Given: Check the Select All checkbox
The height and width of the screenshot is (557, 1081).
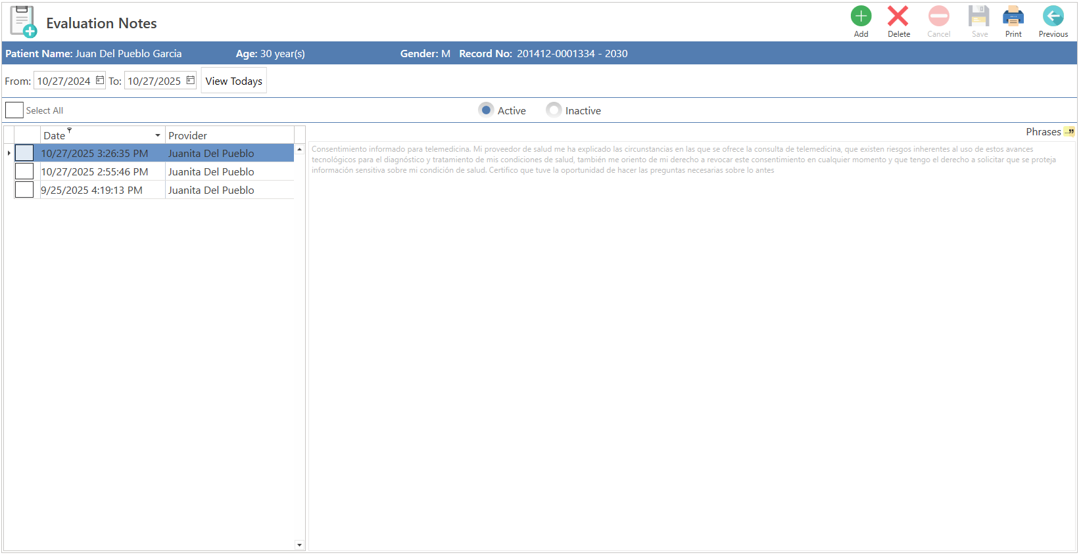Looking at the screenshot, I should pyautogui.click(x=14, y=110).
